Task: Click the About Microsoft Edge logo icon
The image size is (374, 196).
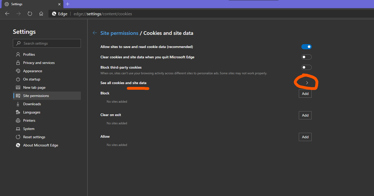Action: (x=18, y=145)
